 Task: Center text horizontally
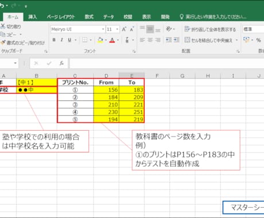(150, 40)
